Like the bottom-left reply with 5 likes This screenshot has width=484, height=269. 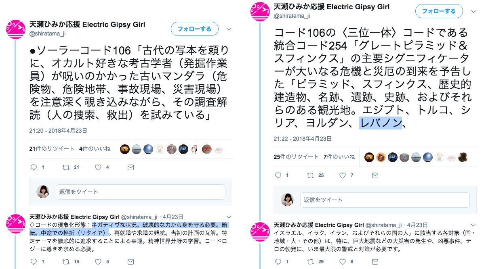pos(98,262)
